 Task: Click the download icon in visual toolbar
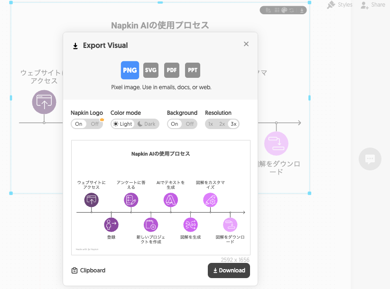[302, 10]
